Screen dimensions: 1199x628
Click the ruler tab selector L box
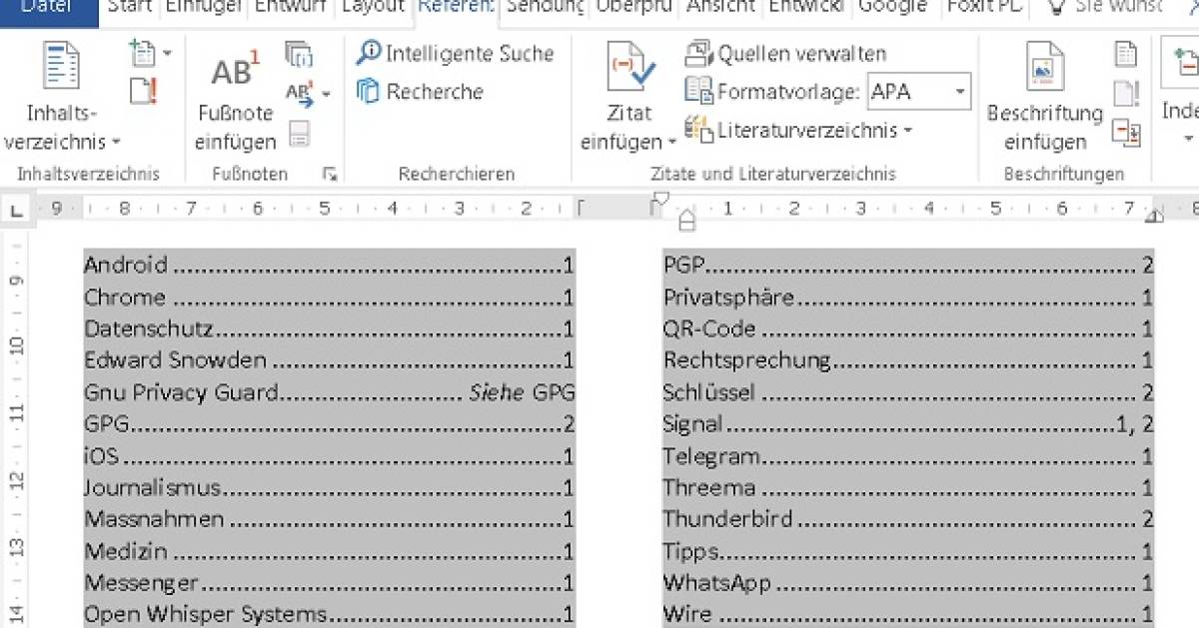click(x=16, y=211)
